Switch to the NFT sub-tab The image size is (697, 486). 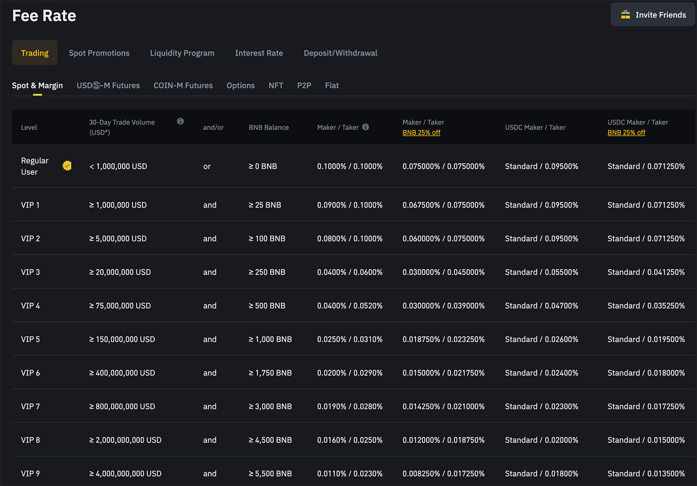coord(276,85)
